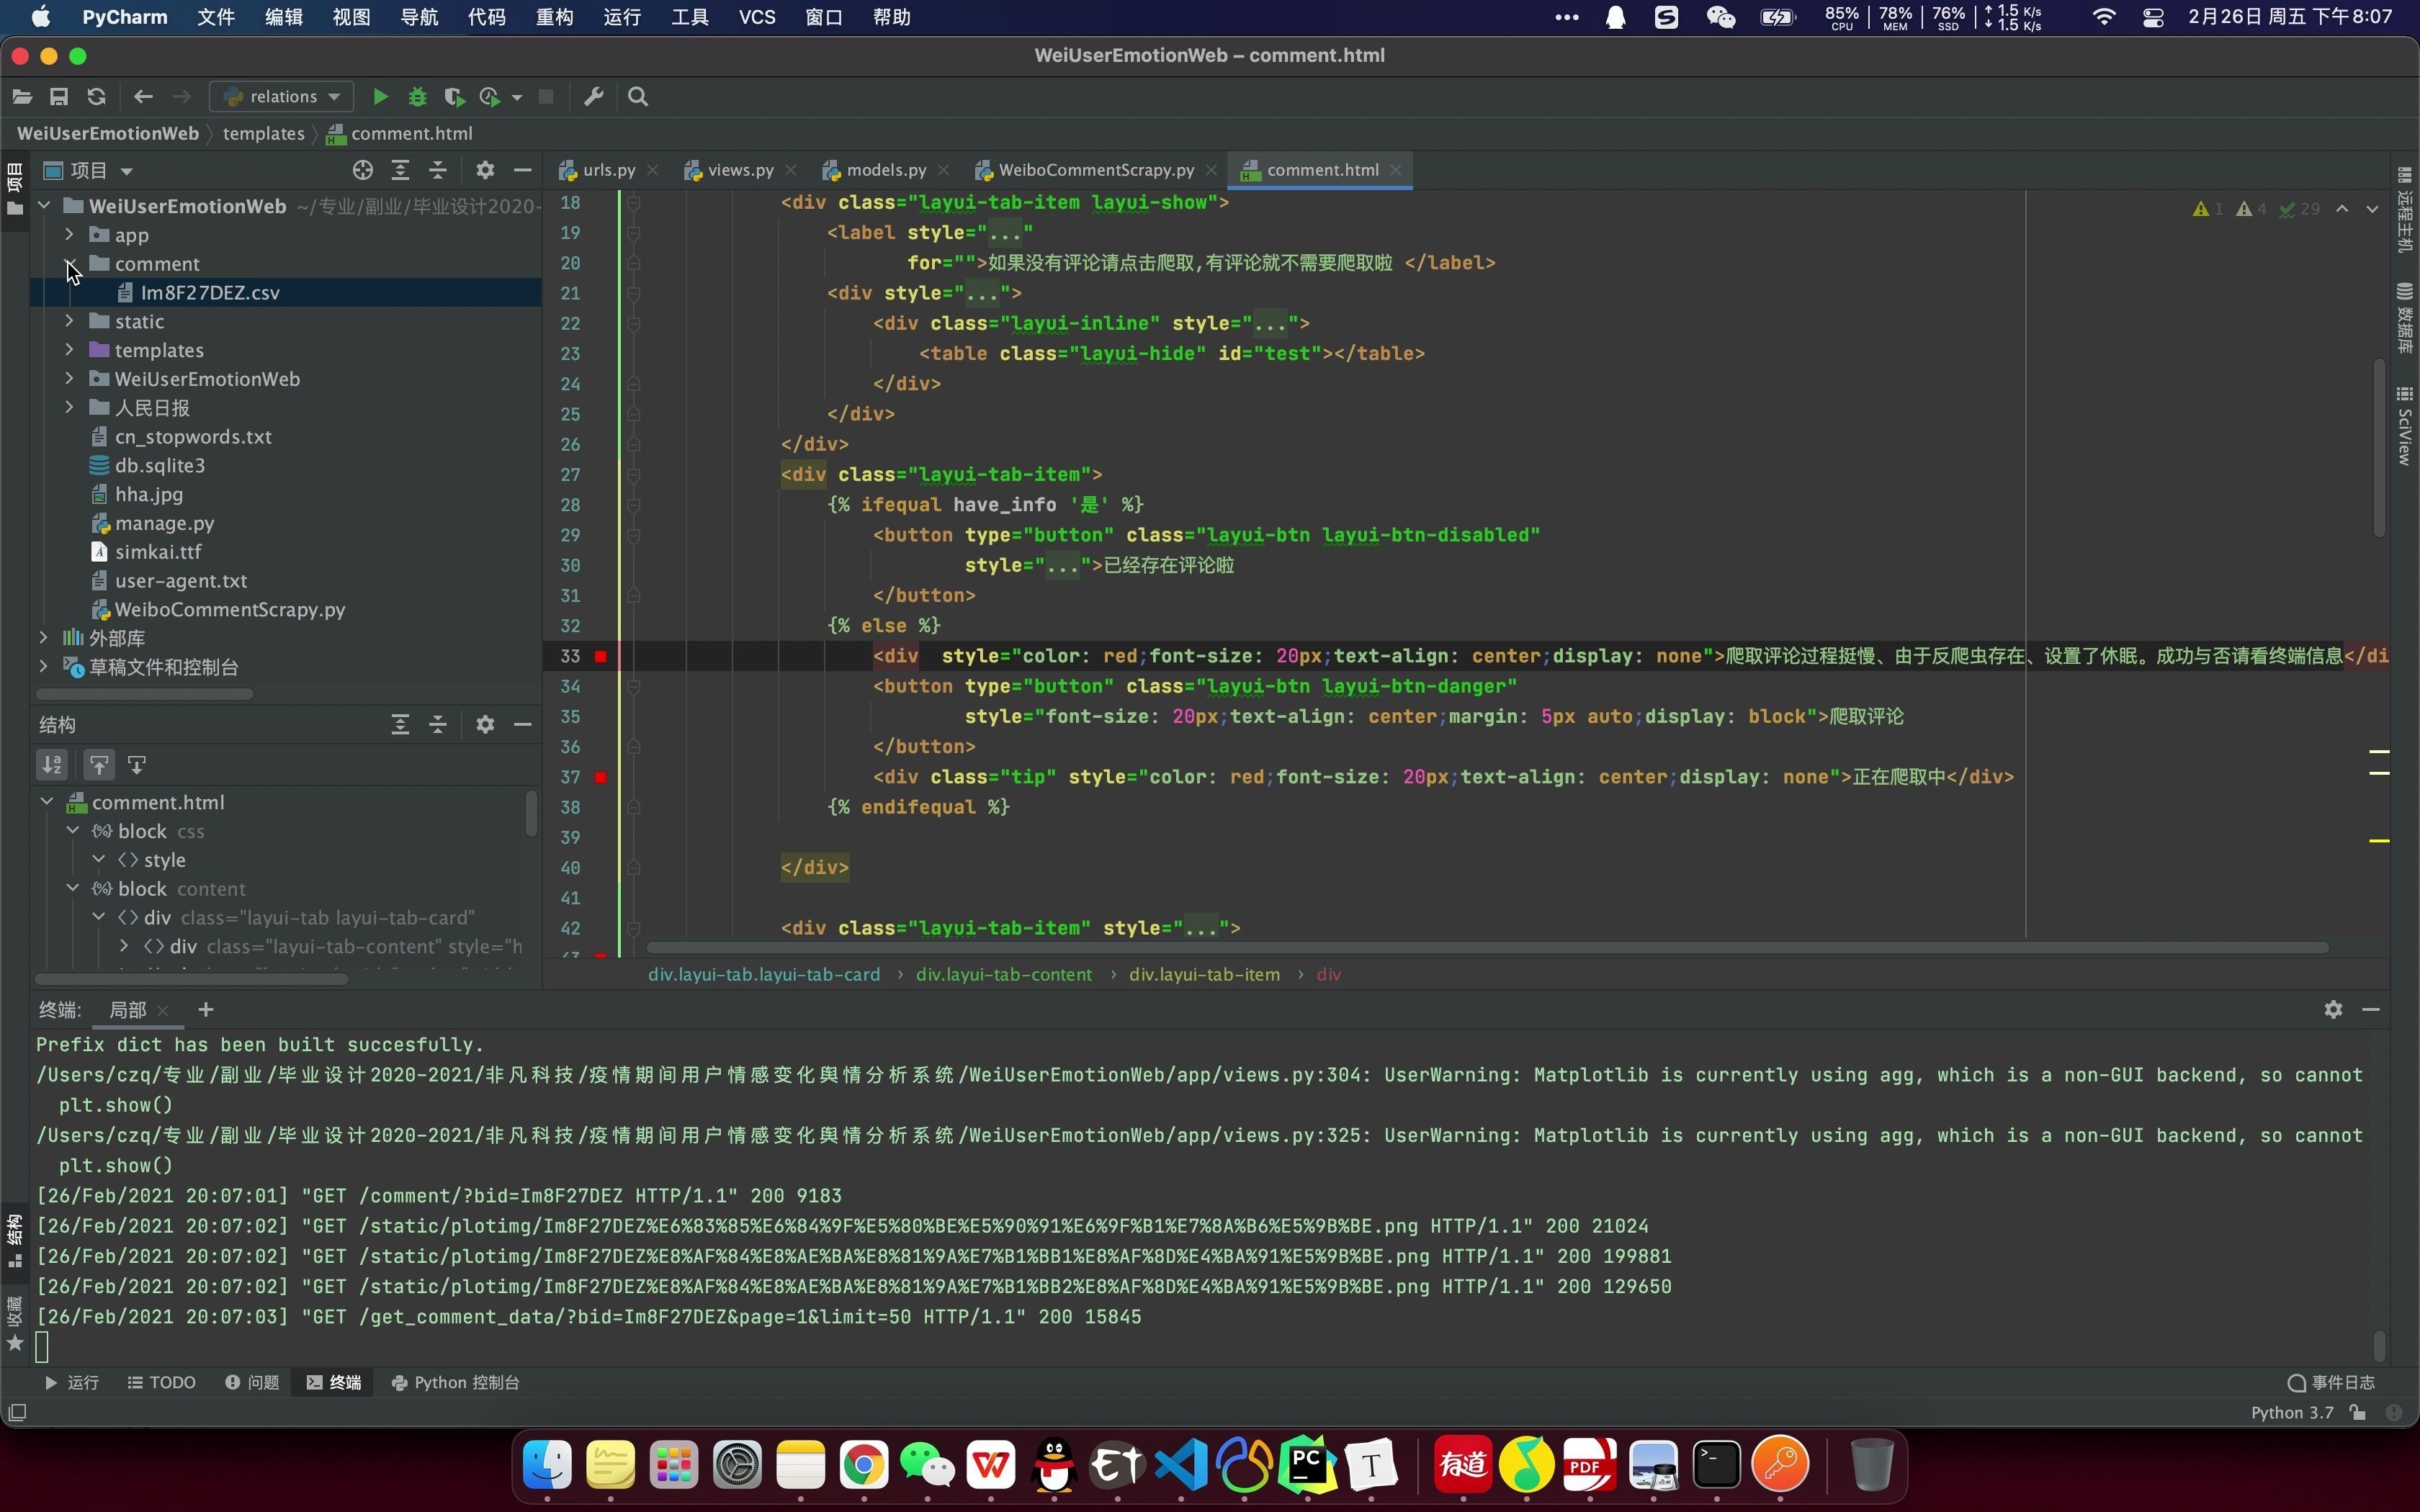Open Search Everywhere magnifier icon
The image size is (2420, 1512).
638,97
